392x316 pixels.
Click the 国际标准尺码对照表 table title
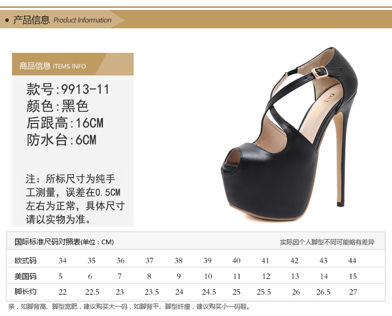click(x=64, y=242)
